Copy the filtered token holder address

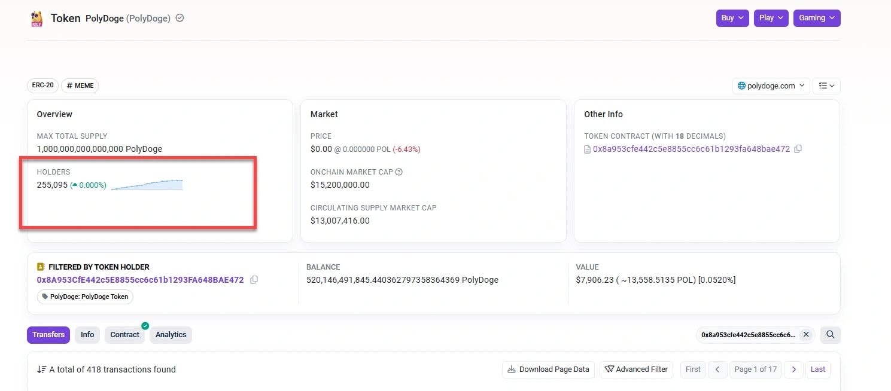254,279
